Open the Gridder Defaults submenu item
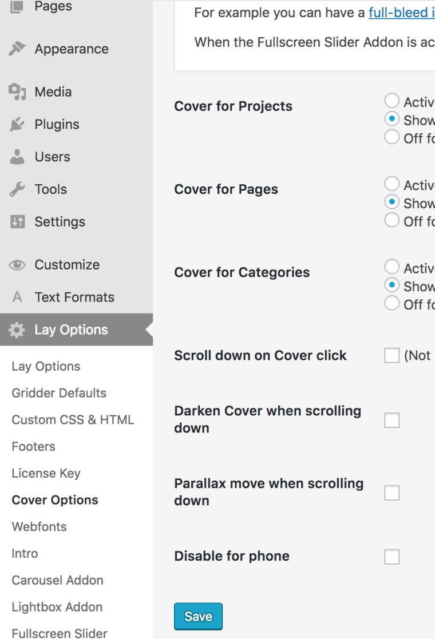The height and width of the screenshot is (639, 435). 59,393
